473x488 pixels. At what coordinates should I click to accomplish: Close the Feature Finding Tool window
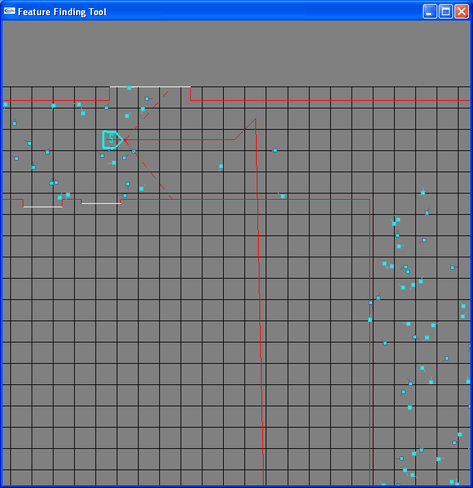461,12
